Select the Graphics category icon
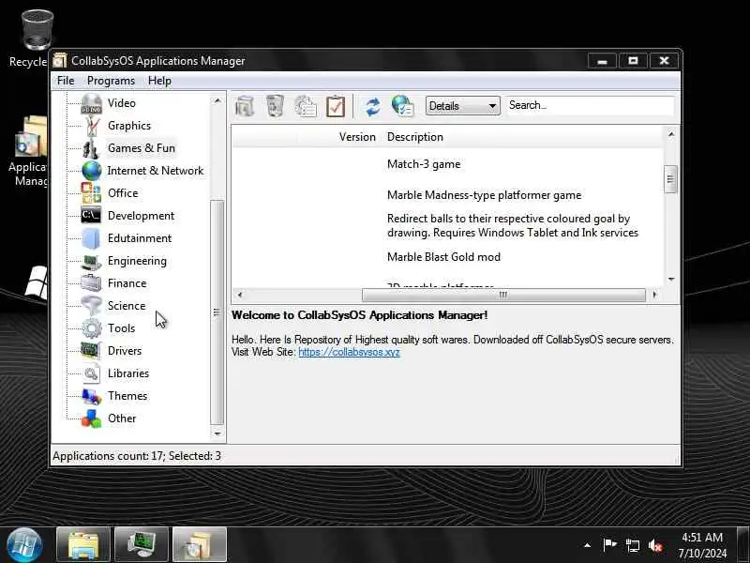Image resolution: width=750 pixels, height=563 pixels. pyautogui.click(x=91, y=126)
